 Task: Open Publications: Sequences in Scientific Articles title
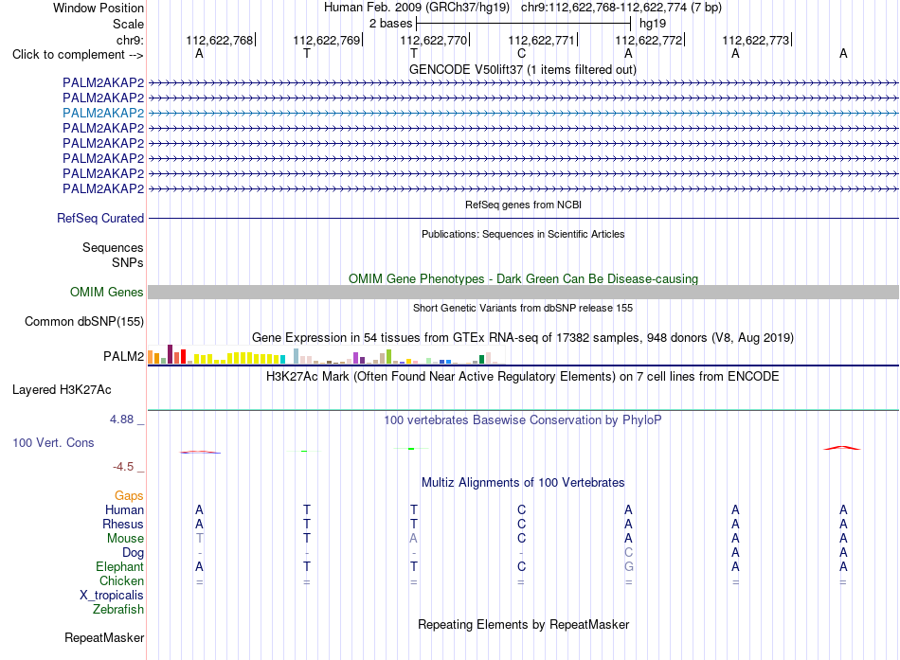(x=523, y=234)
